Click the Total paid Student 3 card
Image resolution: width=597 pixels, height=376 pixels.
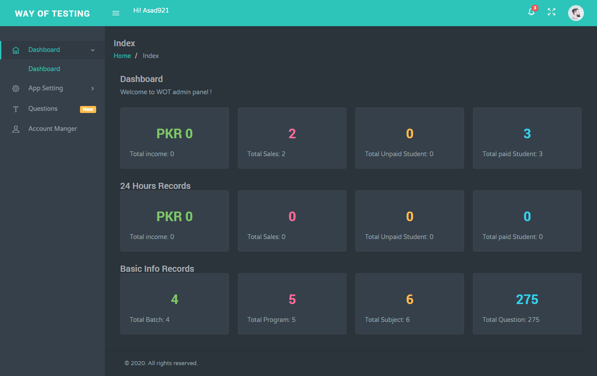click(x=527, y=138)
